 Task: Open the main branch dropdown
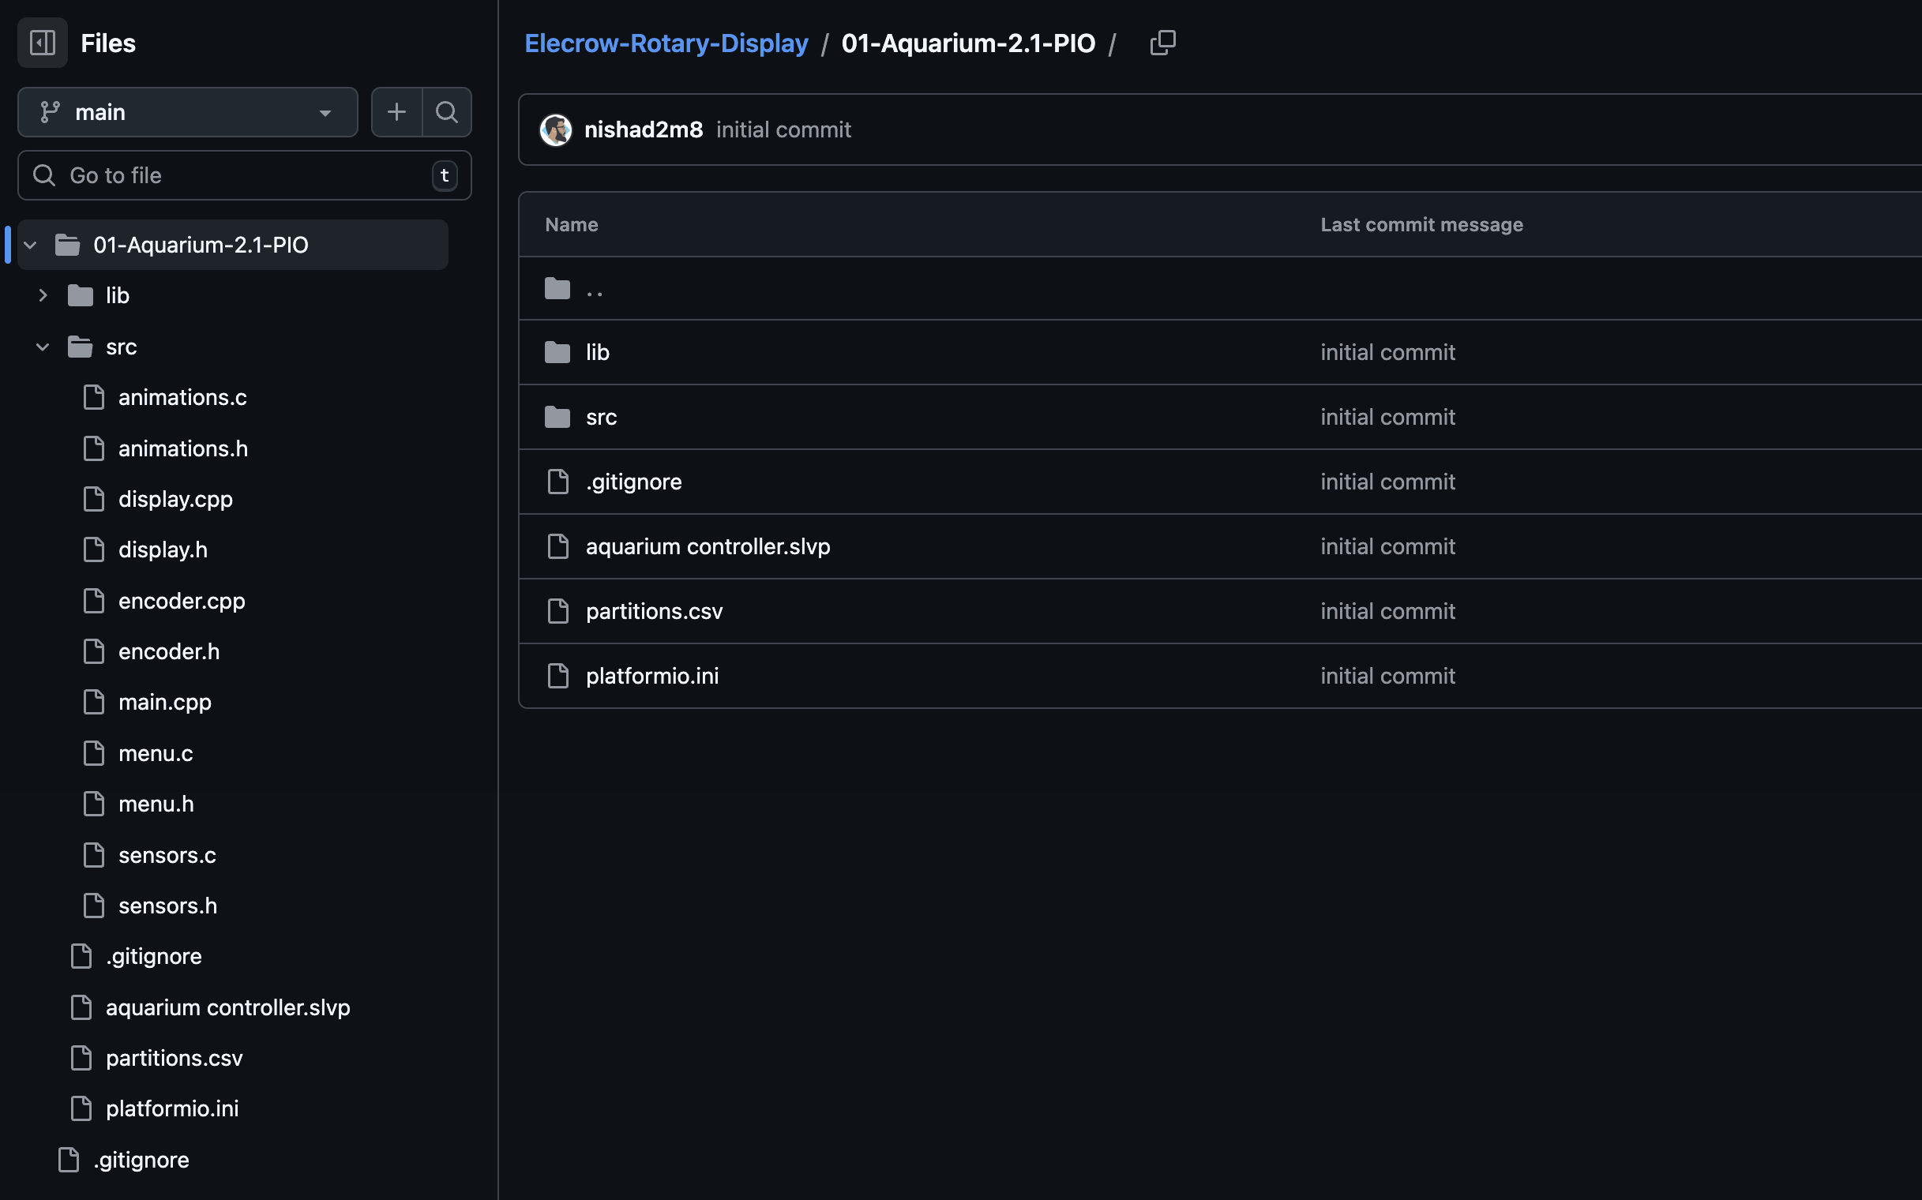coord(187,112)
